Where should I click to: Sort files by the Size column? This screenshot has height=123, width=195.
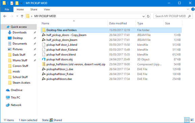(x=167, y=24)
